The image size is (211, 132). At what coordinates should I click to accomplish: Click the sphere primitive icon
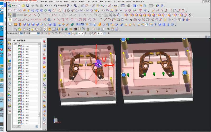click(x=172, y=25)
